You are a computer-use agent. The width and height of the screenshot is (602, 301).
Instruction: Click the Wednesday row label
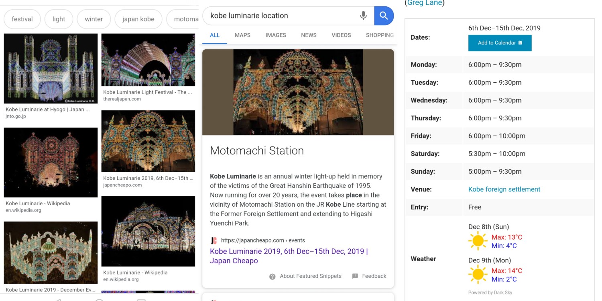click(429, 100)
